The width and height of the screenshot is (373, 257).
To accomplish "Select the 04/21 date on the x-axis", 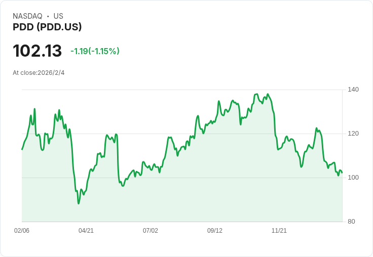I will pyautogui.click(x=86, y=231).
